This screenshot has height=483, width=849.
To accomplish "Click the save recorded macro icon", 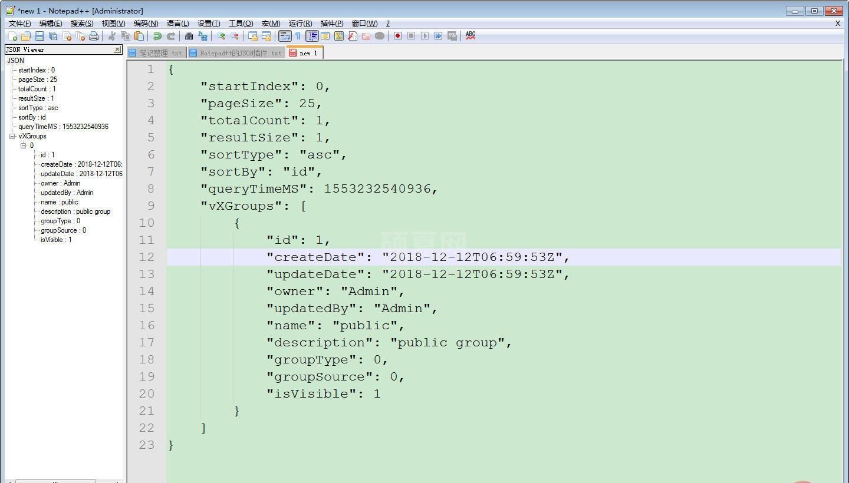I will coord(452,36).
